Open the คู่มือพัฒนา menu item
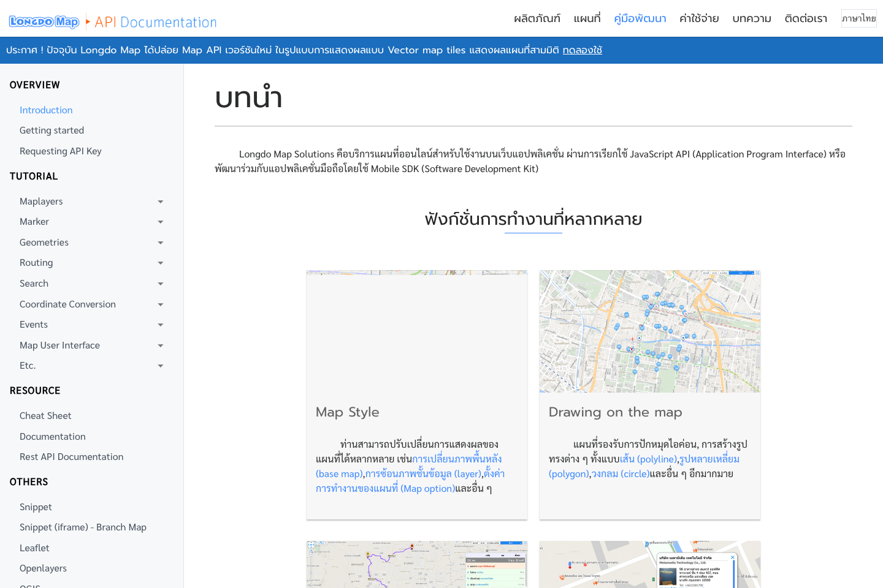883x588 pixels. (640, 18)
